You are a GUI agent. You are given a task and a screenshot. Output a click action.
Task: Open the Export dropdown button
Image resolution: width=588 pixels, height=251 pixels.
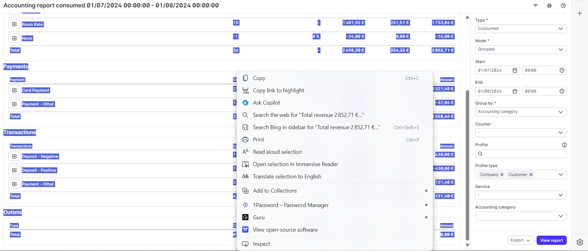tap(520, 240)
